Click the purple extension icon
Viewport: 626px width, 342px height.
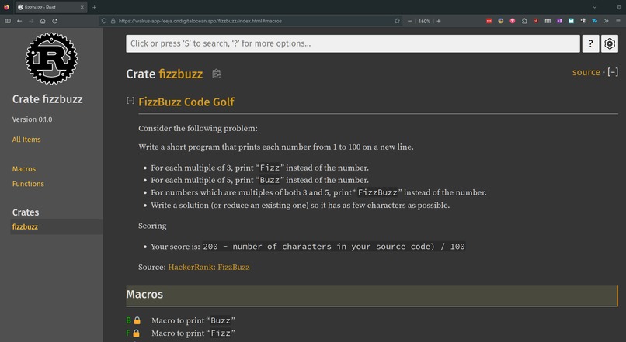(559, 21)
